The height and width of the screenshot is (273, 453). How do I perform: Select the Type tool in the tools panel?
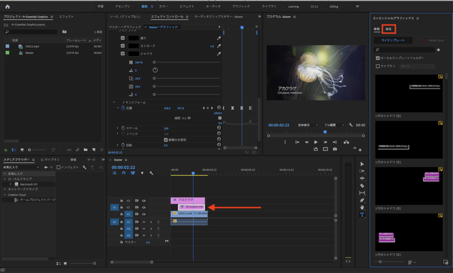[362, 215]
